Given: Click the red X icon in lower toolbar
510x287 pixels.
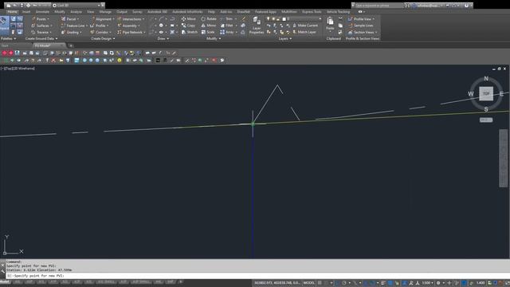Looking at the screenshot, I should coord(53,61).
